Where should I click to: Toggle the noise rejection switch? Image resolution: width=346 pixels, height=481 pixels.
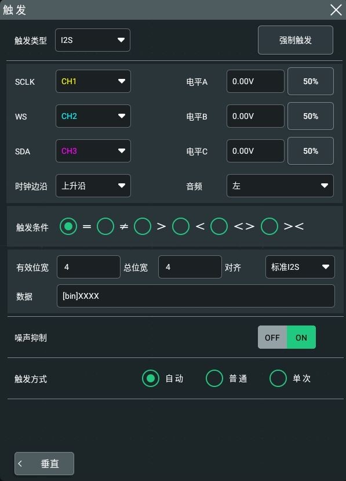click(287, 338)
